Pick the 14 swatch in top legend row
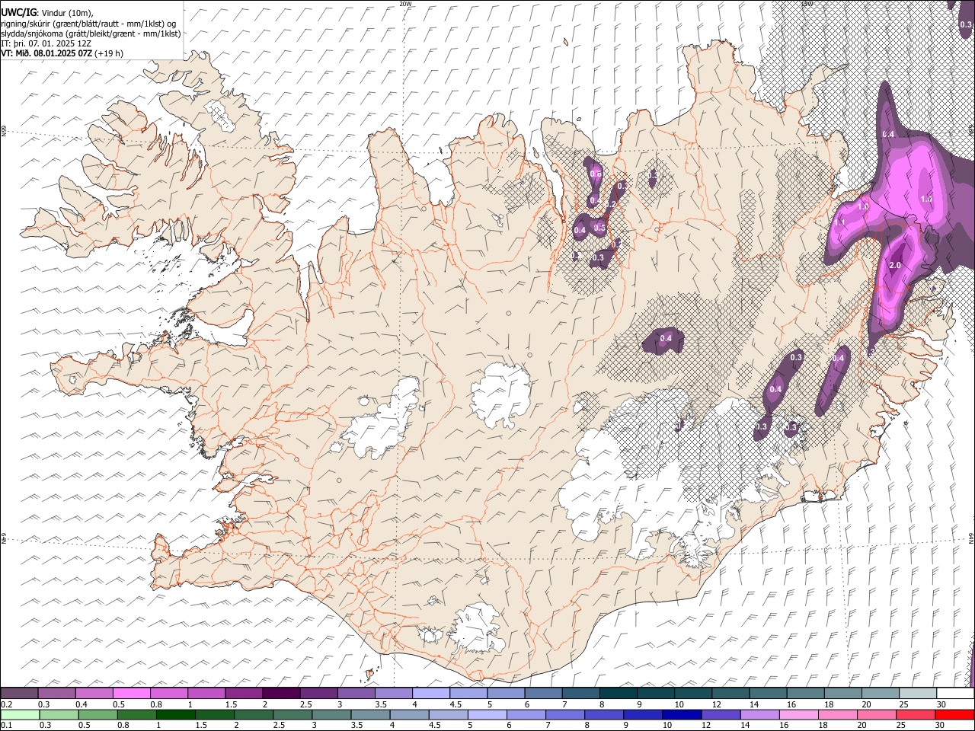 (x=769, y=693)
